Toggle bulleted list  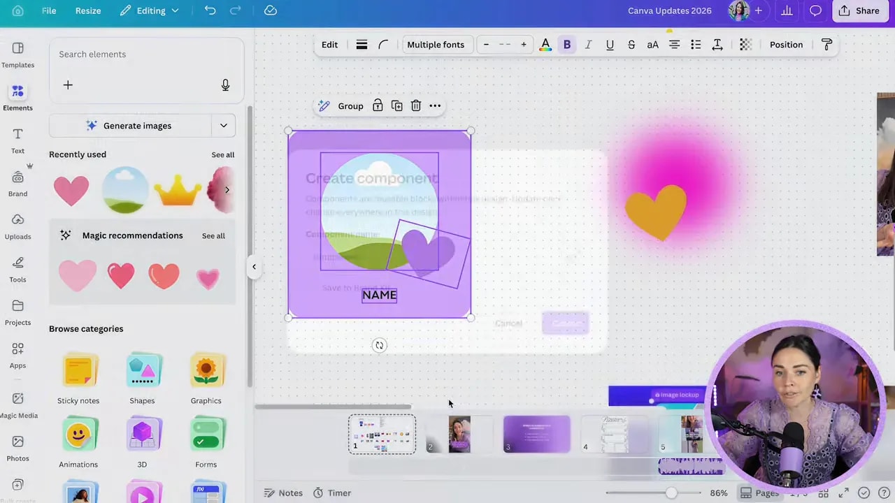[696, 45]
